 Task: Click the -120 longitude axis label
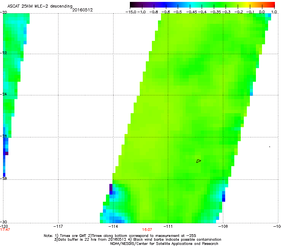tap(4, 227)
